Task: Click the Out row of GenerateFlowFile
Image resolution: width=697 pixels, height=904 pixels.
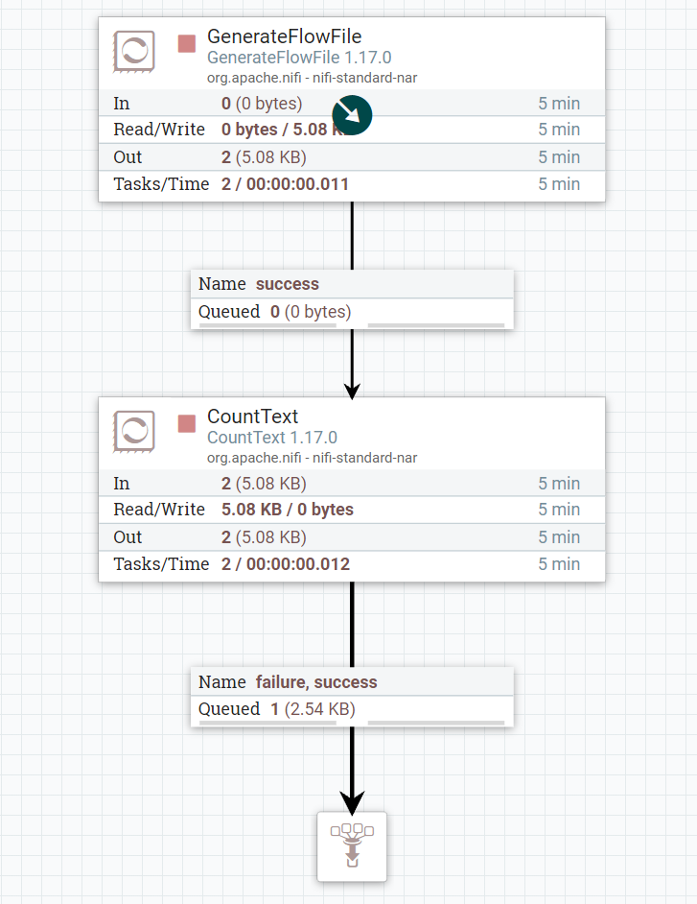Action: coord(352,157)
